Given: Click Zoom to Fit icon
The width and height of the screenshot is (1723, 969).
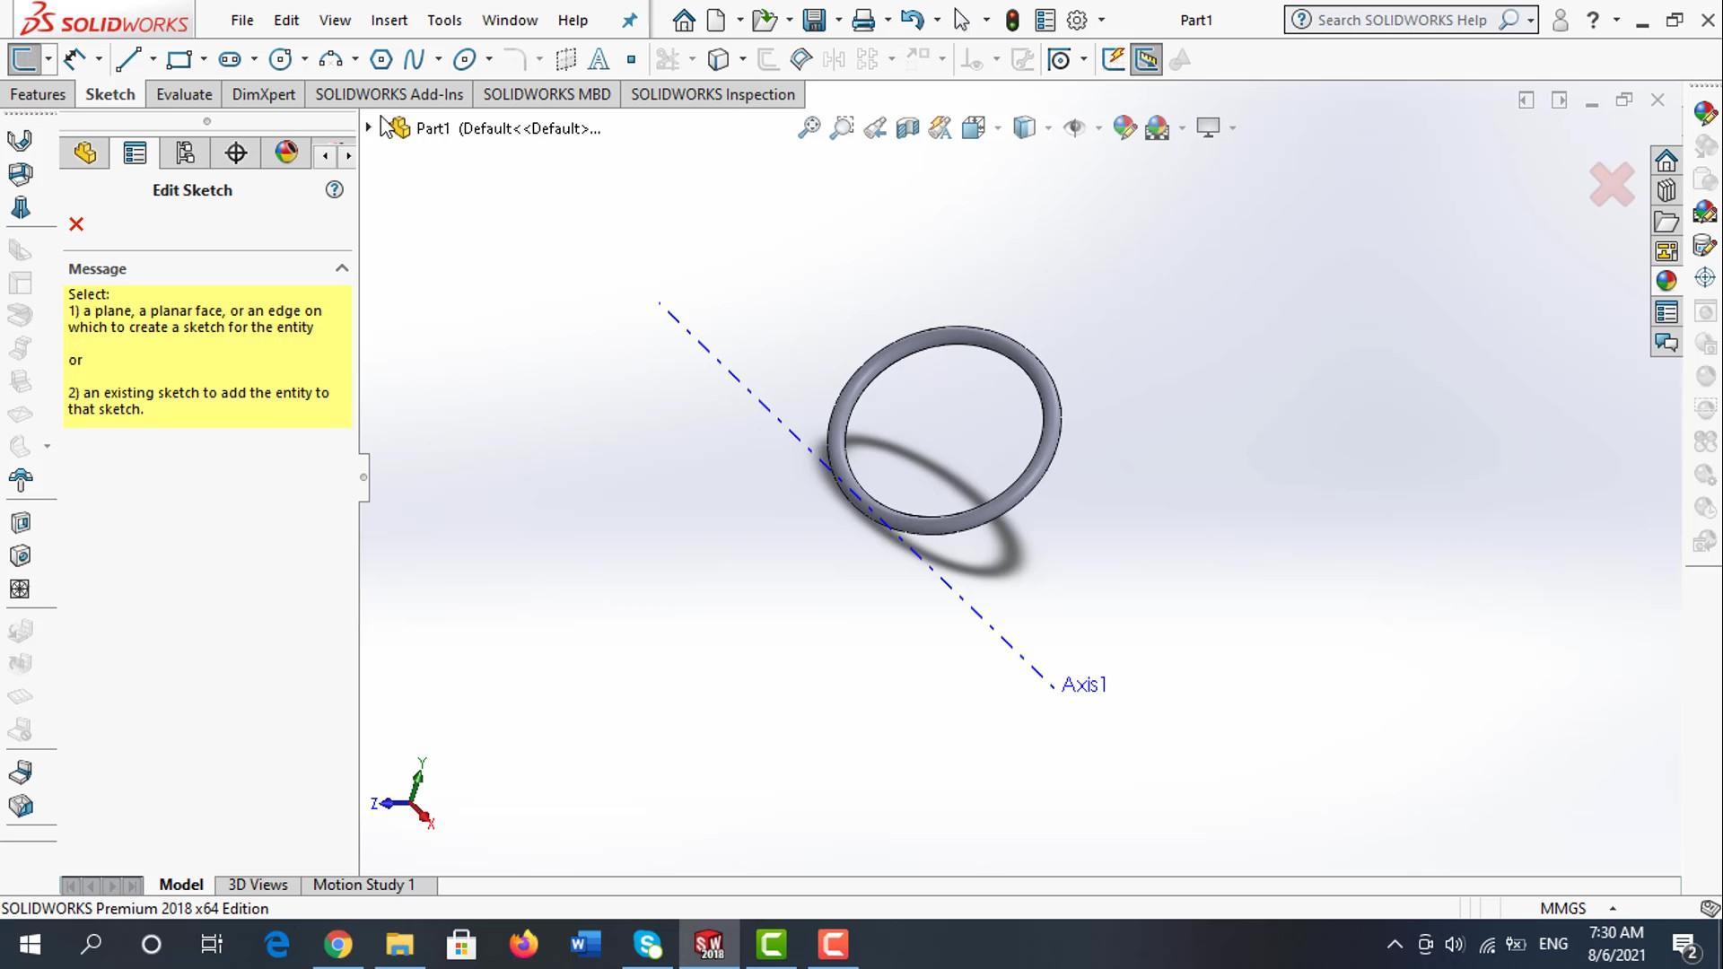Looking at the screenshot, I should (x=809, y=127).
